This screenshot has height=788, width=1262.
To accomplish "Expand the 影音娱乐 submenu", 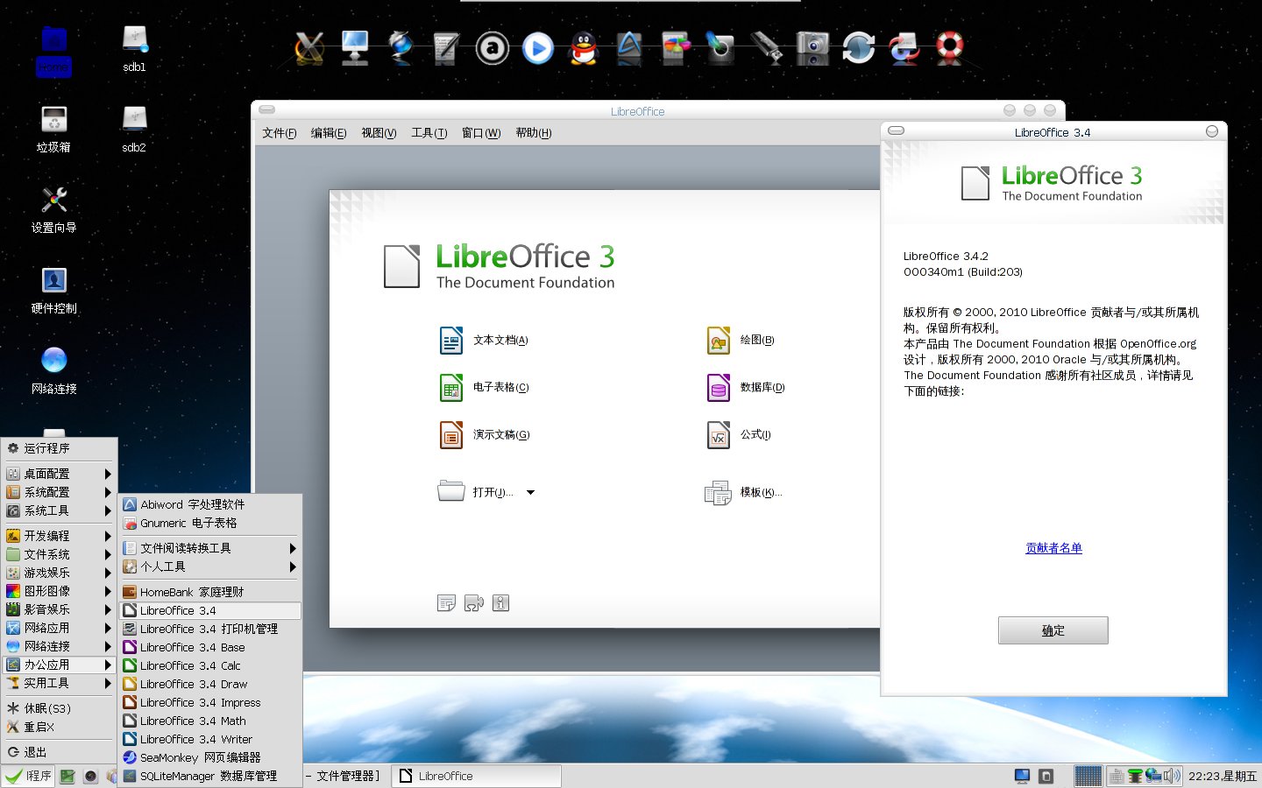I will pyautogui.click(x=60, y=609).
